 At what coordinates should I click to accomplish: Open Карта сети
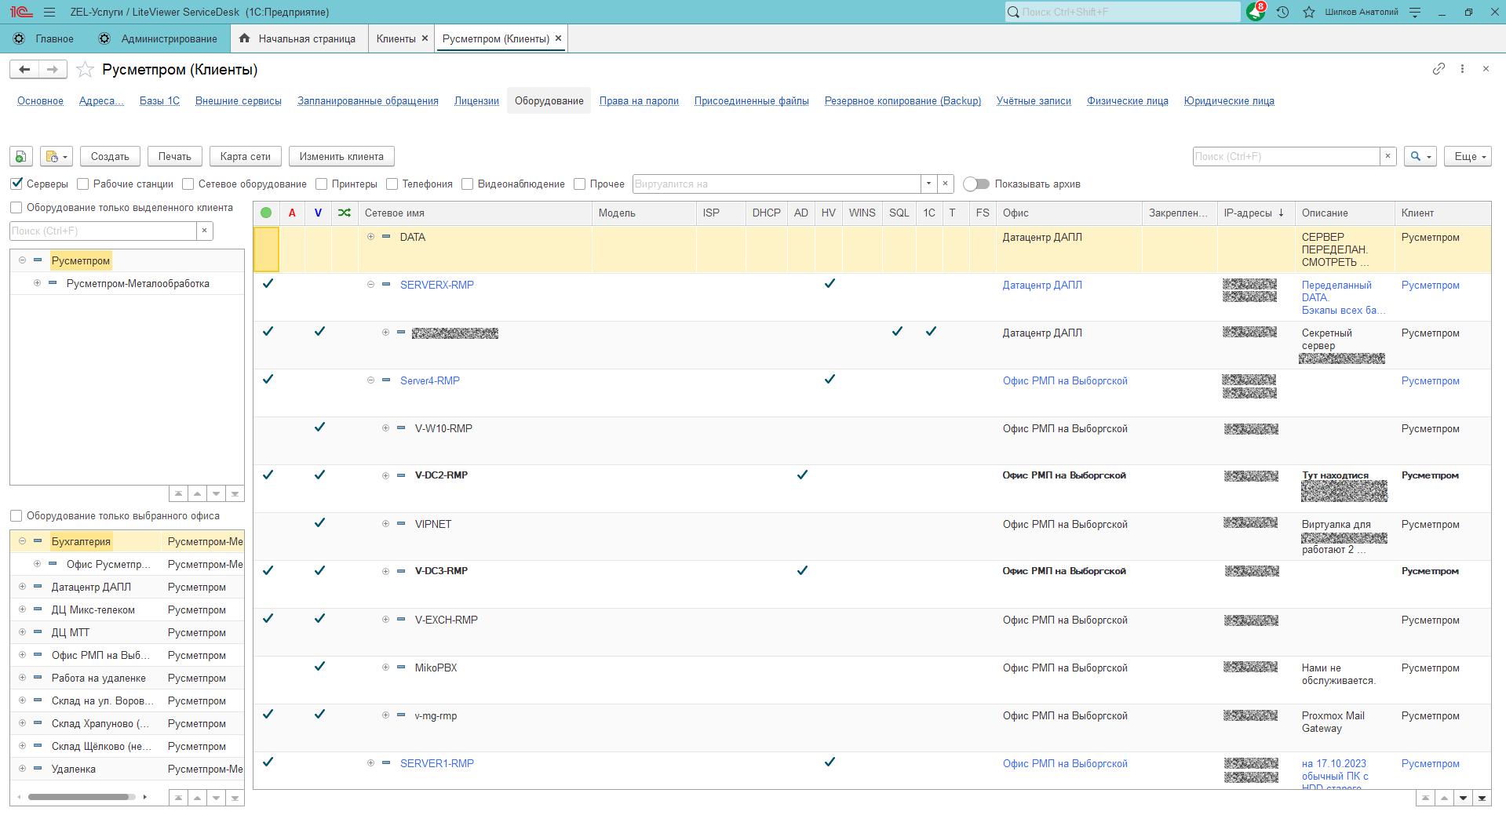246,156
